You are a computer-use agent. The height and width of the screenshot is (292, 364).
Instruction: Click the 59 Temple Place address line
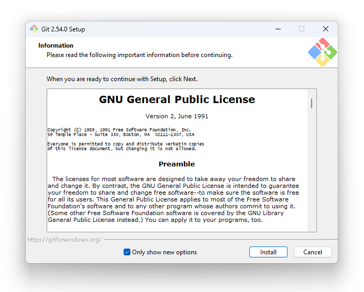121,134
